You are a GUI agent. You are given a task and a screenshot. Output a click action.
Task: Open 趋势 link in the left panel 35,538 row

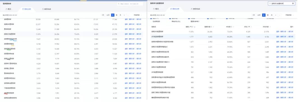pyautogui.click(x=126, y=19)
